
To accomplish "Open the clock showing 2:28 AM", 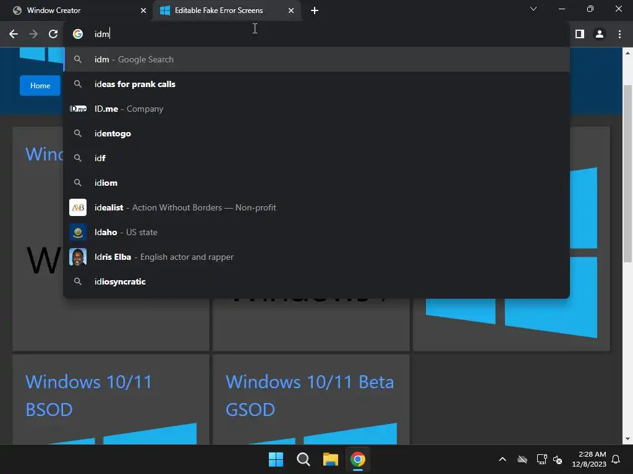I will tap(589, 459).
